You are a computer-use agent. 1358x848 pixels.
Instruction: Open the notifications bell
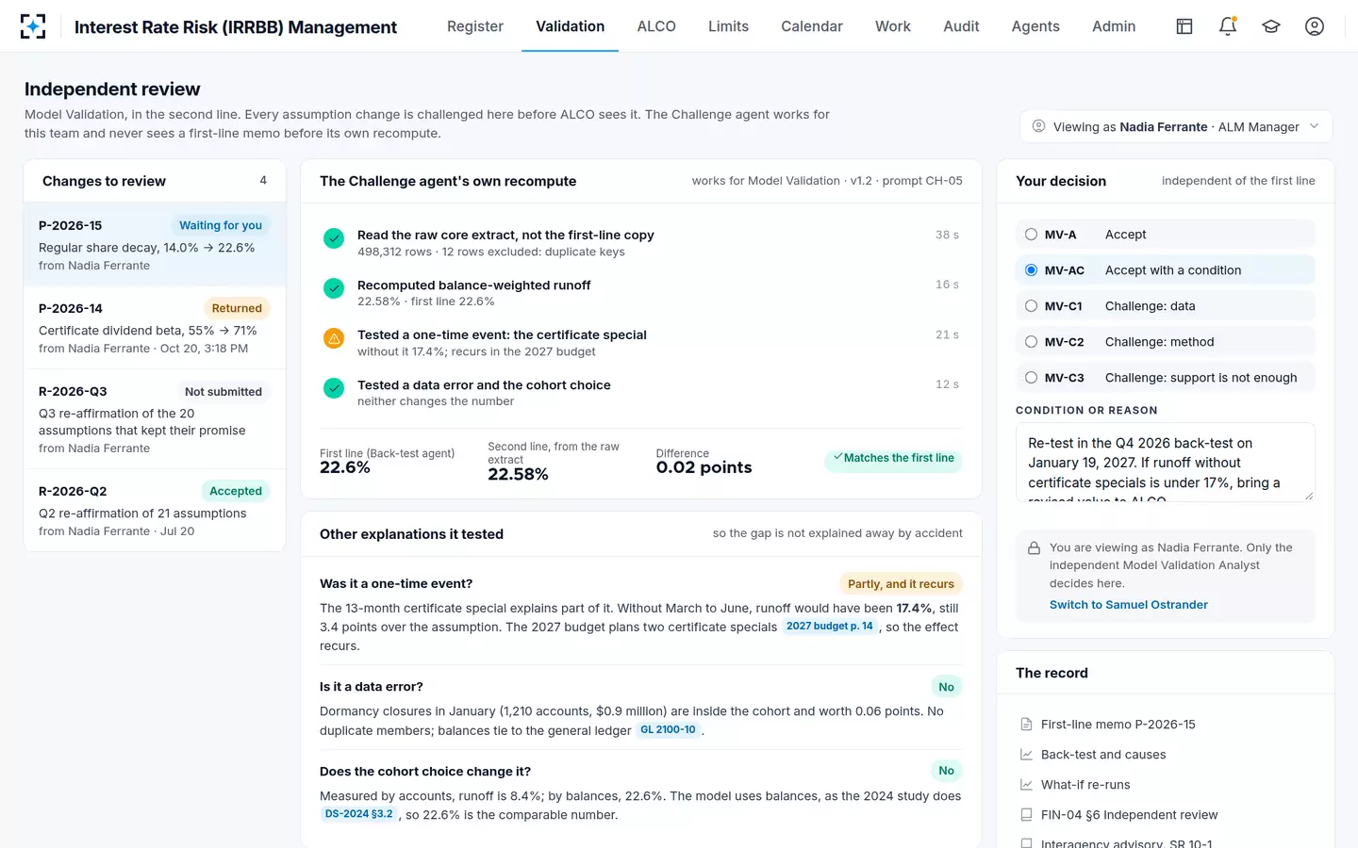(x=1228, y=26)
